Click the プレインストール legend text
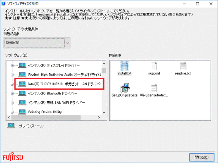Screen dimensions: 218x163 [x=32, y=126]
